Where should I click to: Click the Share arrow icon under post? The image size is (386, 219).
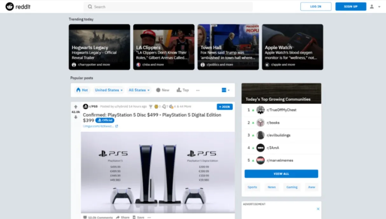click(118, 217)
